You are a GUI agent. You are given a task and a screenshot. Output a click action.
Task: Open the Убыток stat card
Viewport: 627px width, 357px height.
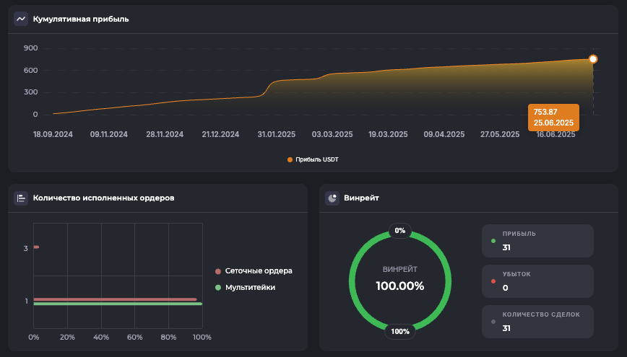click(538, 281)
